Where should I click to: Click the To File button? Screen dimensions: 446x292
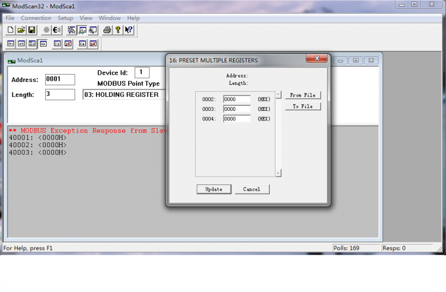[x=303, y=106]
